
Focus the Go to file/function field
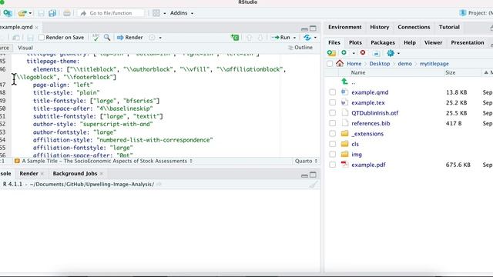click(x=111, y=13)
